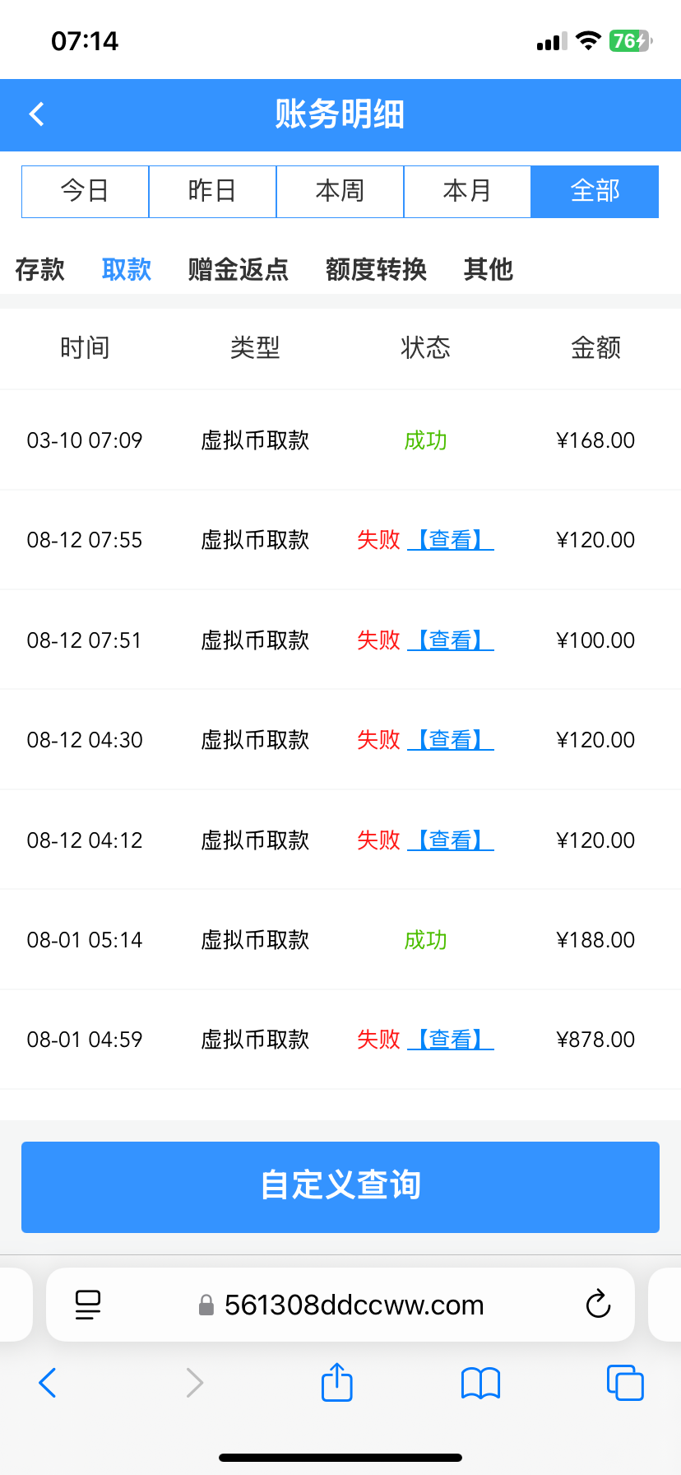
Task: Tap the address bar URL 561308ddccww.com
Action: click(354, 1305)
